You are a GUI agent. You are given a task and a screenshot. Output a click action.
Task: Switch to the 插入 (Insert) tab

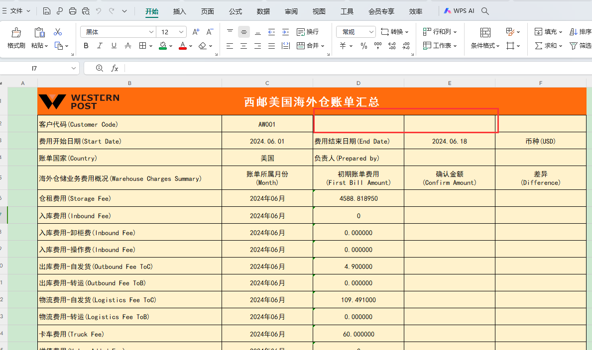pyautogui.click(x=179, y=11)
